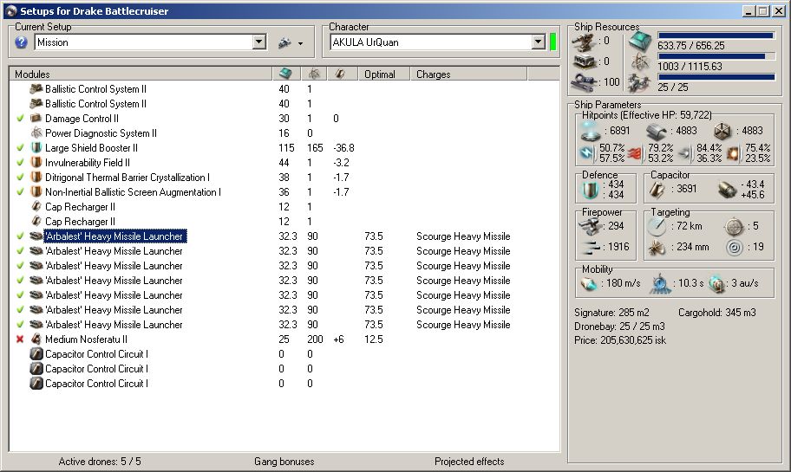Expand the arrow beside the ship fitting icon

pos(301,44)
